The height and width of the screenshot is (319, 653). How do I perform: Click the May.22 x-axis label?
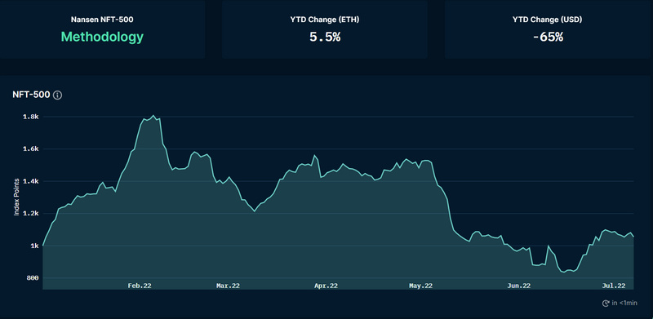420,286
